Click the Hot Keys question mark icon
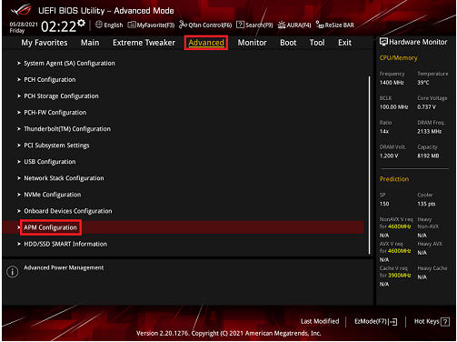The image size is (457, 342). click(x=445, y=322)
